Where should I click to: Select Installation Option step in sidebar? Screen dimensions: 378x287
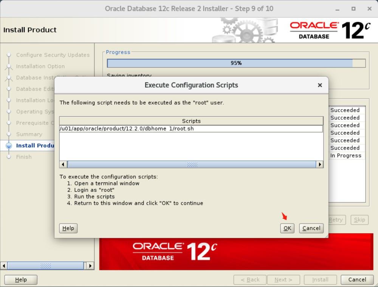pyautogui.click(x=40, y=66)
